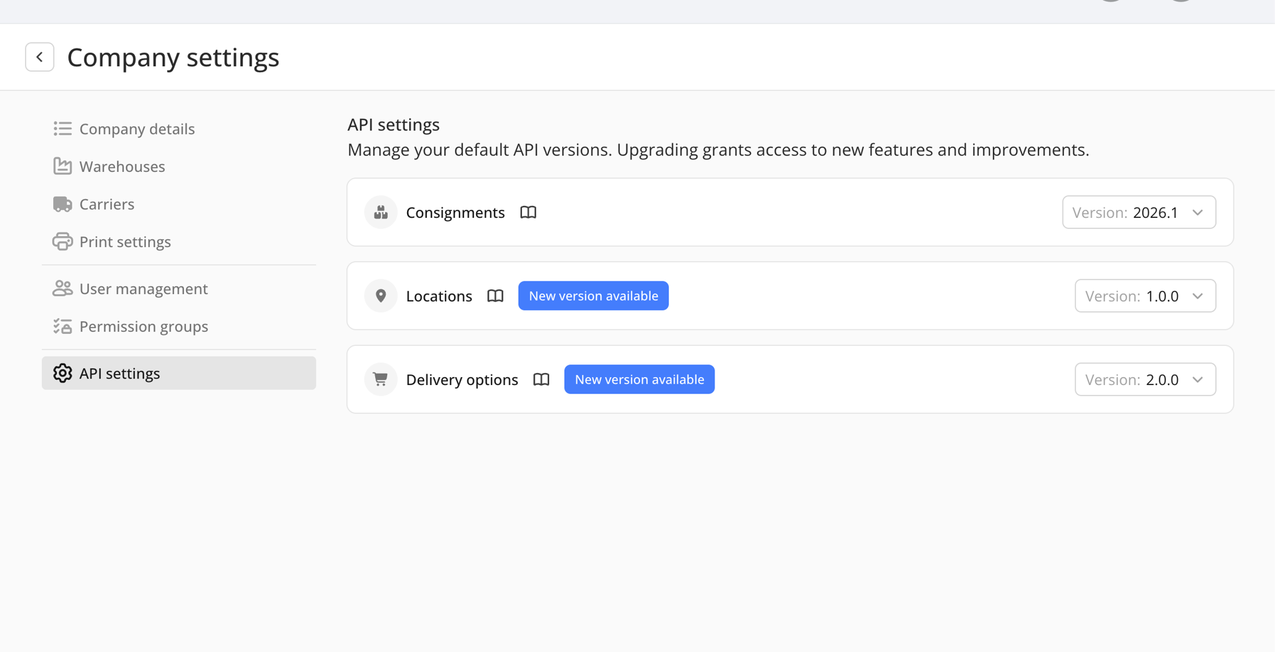Click Delivery options New version available badge
Image resolution: width=1275 pixels, height=652 pixels.
coord(639,380)
